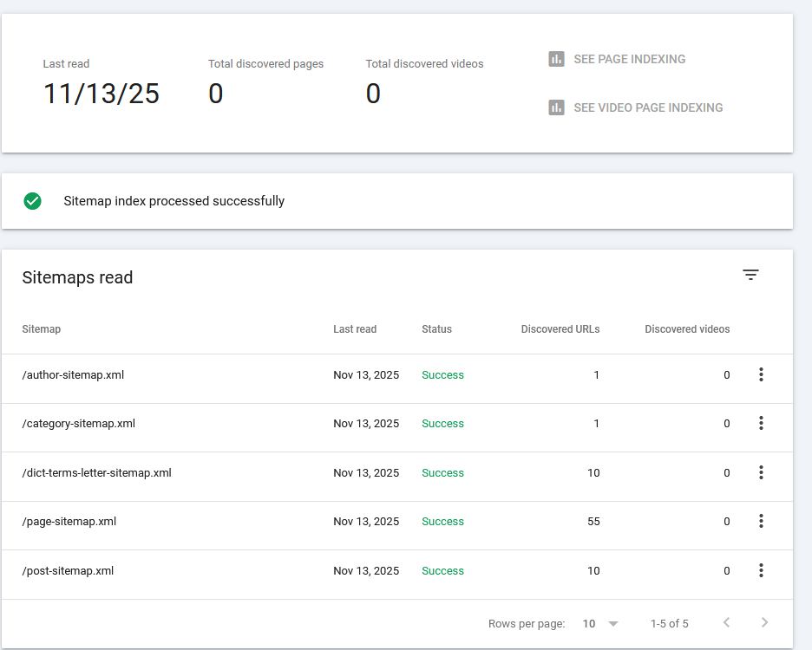Open SEE PAGE INDEXING report
The height and width of the screenshot is (650, 812).
click(629, 59)
